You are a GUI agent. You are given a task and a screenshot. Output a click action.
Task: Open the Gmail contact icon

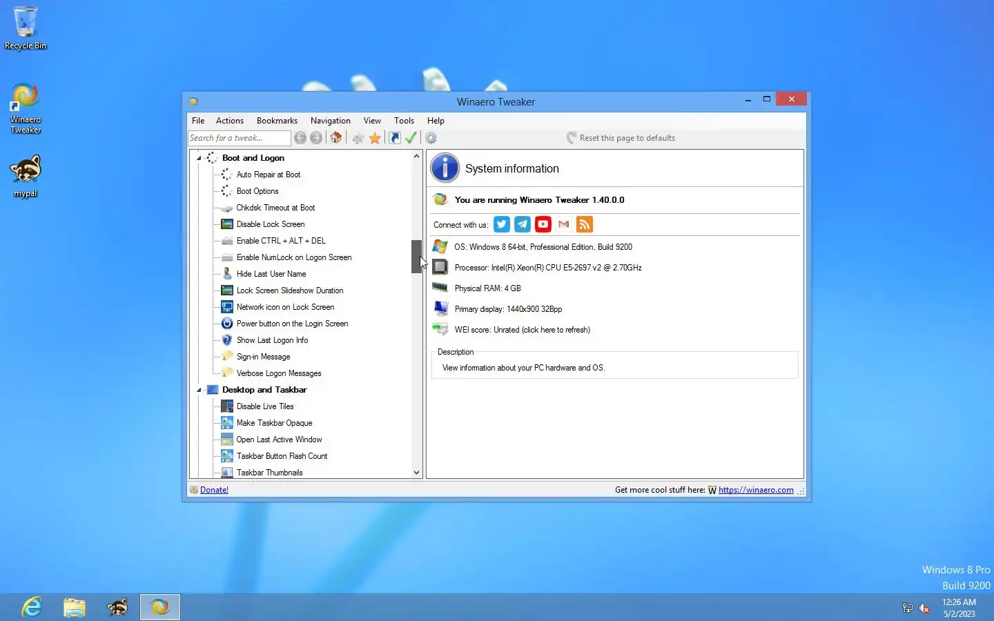point(564,224)
